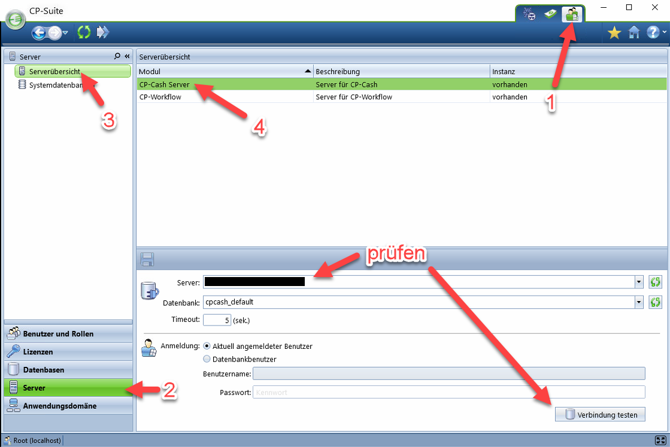Select the 'Datenbankbenutzer' radio option
Viewport: 670px width, 447px height.
(x=207, y=359)
